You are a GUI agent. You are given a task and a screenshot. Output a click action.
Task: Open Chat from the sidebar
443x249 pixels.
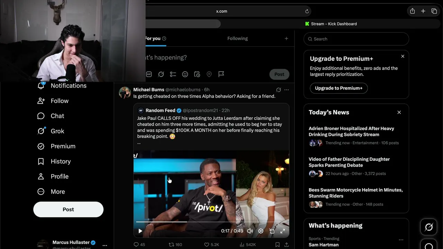[x=51, y=116]
